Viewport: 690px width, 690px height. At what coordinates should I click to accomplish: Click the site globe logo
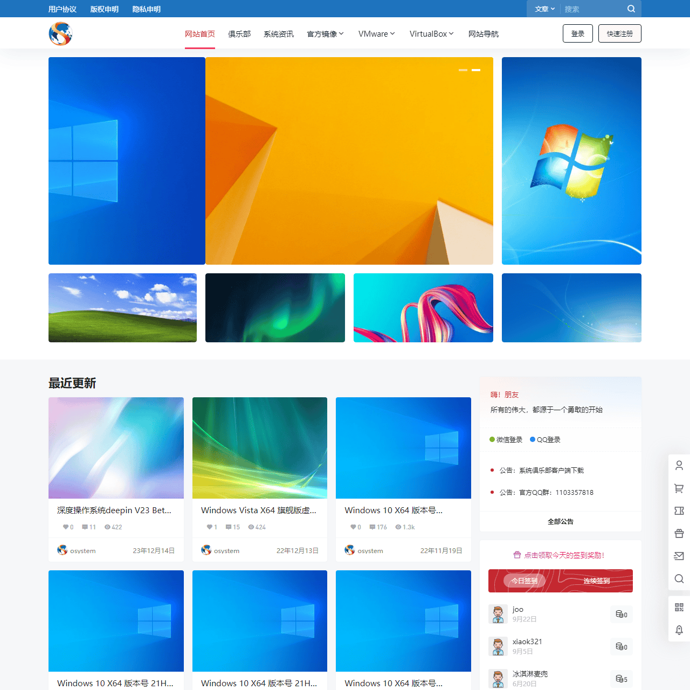pos(60,33)
